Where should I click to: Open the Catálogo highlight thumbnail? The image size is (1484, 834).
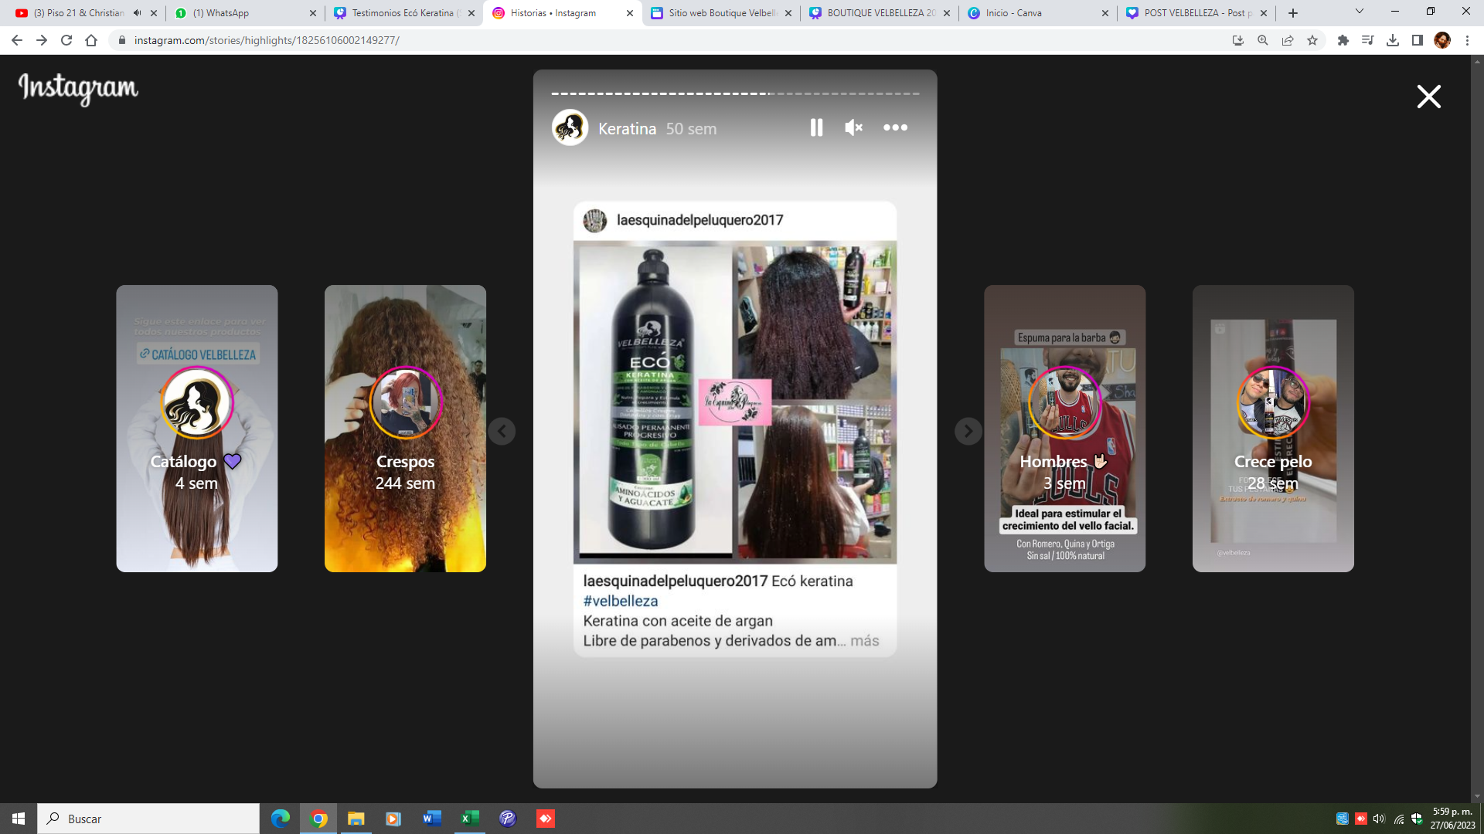[196, 429]
